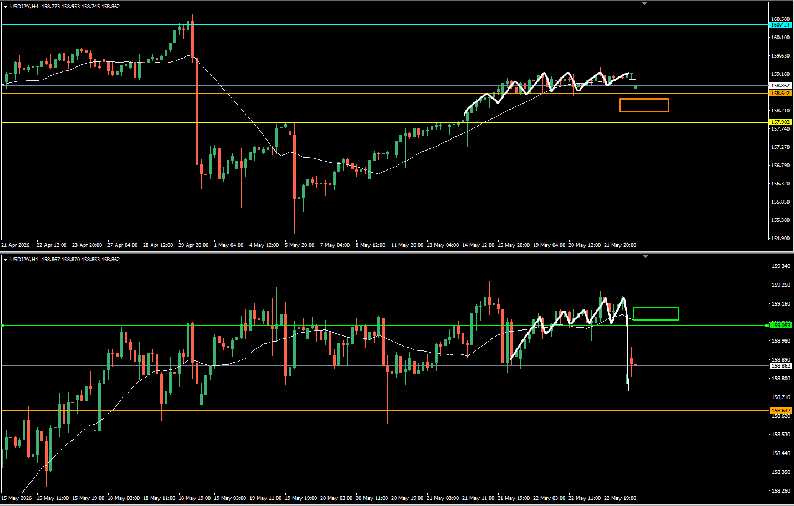Click the white 158.862 current price label on H4

(780, 86)
